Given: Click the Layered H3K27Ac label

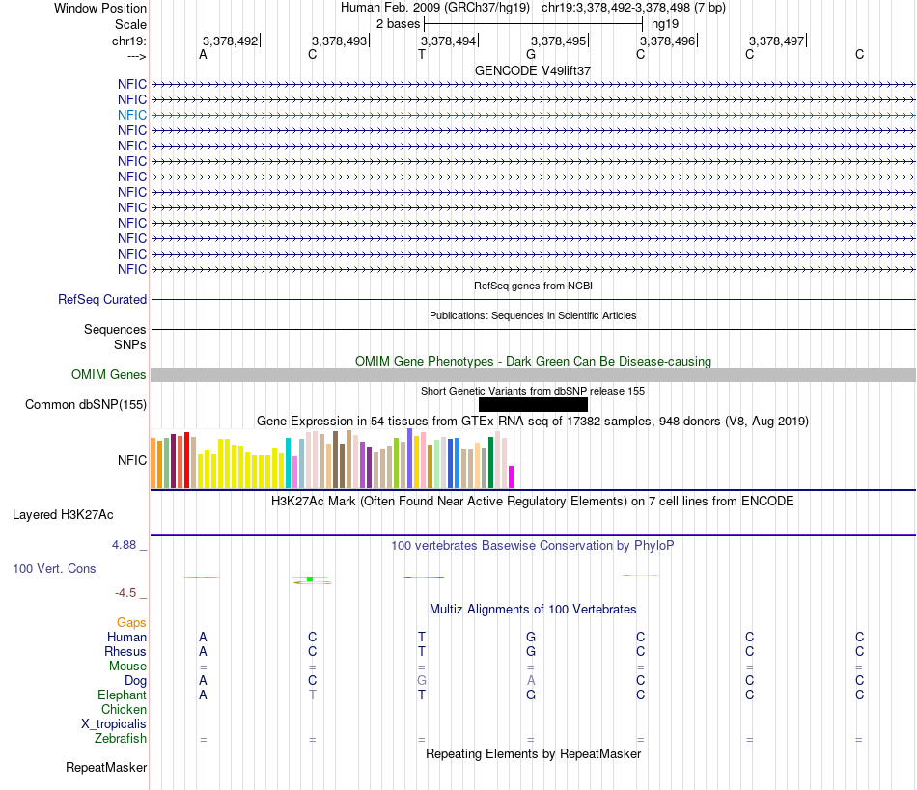Looking at the screenshot, I should pyautogui.click(x=63, y=515).
